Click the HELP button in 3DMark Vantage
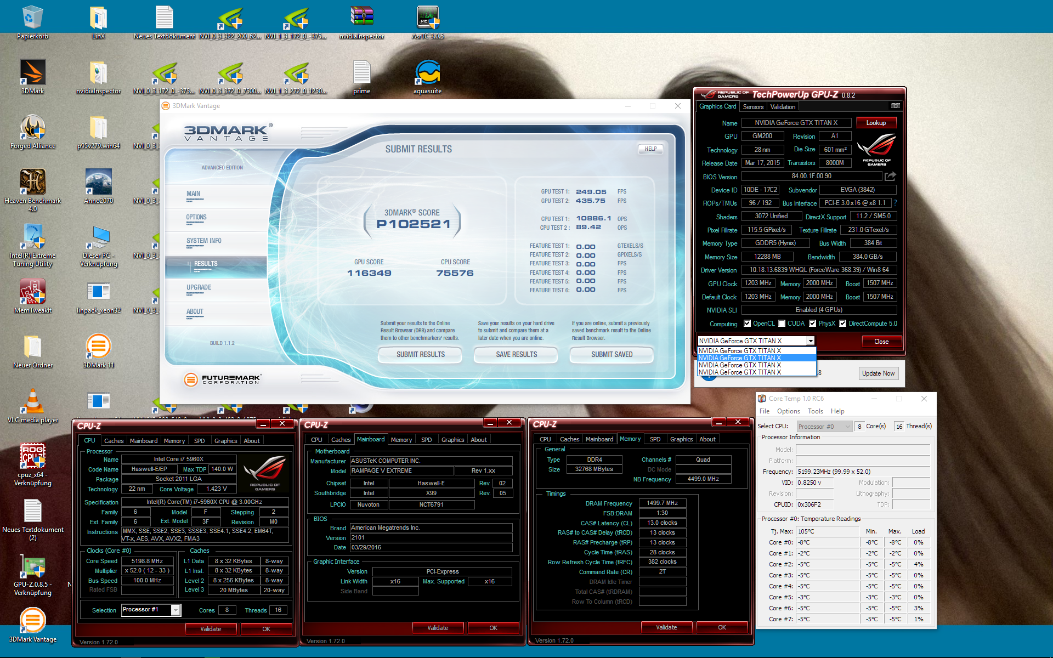Screen dimensions: 1053x658 pos(650,149)
